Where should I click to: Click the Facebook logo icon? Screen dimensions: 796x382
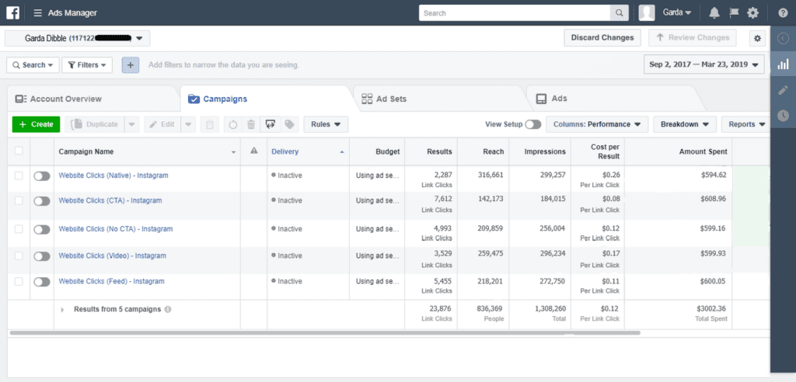[x=12, y=12]
